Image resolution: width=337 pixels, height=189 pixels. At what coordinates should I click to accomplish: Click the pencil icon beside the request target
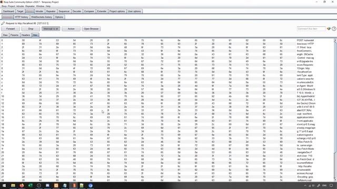(3, 23)
